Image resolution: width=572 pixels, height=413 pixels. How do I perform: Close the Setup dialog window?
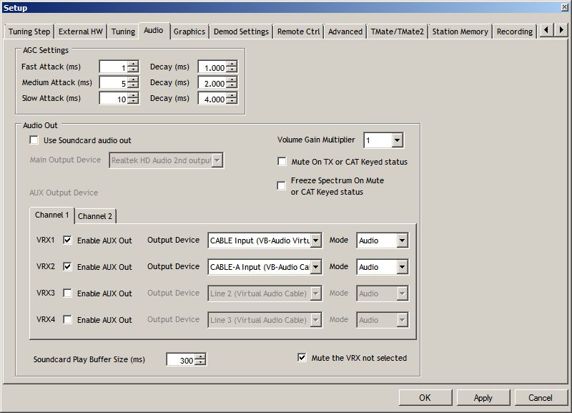(x=564, y=7)
